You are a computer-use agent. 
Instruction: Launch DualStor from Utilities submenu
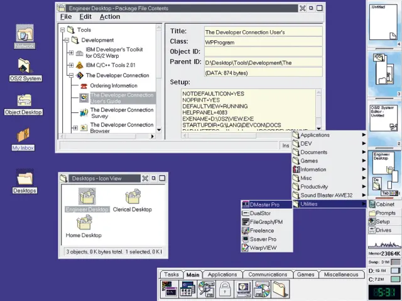[266, 213]
